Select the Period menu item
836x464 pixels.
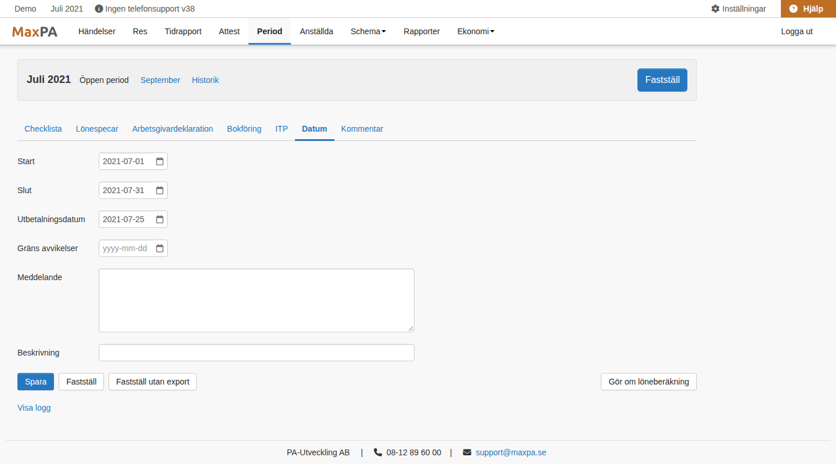(x=270, y=31)
